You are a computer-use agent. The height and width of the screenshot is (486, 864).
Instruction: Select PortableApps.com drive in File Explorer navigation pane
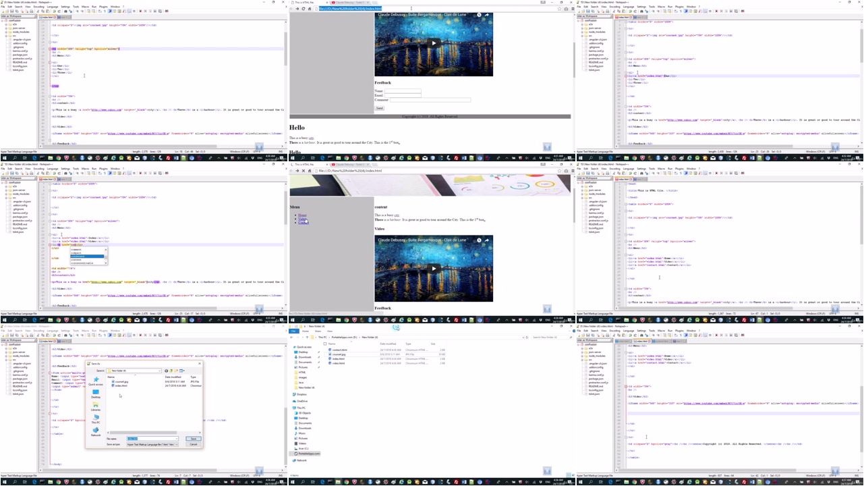[309, 454]
